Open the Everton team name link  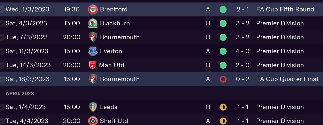click(x=111, y=51)
